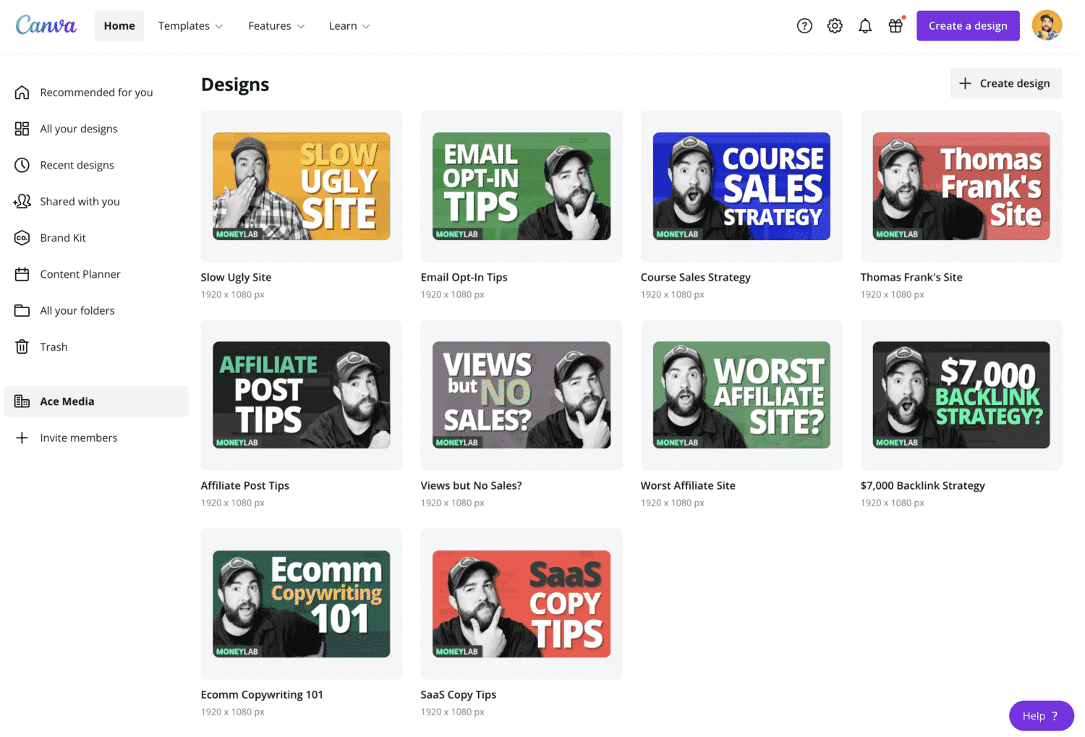Click the Recent designs clock icon
1085x737 pixels.
(x=22, y=165)
